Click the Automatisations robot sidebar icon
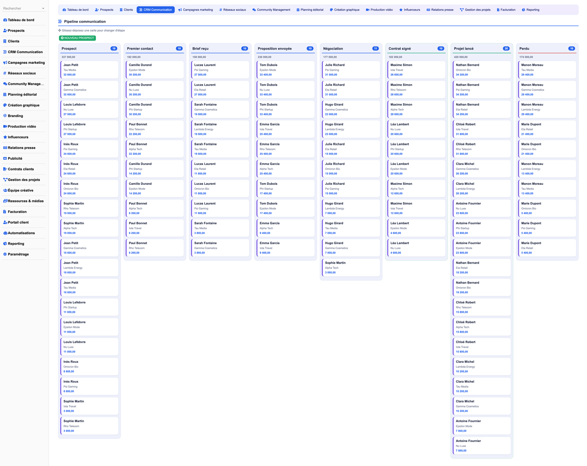Viewport: 587px width, 466px height. pyautogui.click(x=5, y=233)
